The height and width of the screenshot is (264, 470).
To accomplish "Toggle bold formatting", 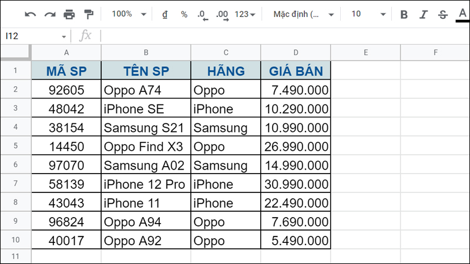I will click(404, 14).
